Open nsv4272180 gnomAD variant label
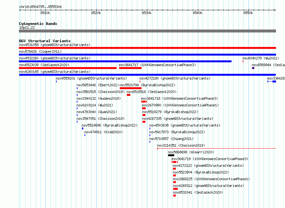The width and height of the screenshot is (285, 208). pyautogui.click(x=175, y=78)
